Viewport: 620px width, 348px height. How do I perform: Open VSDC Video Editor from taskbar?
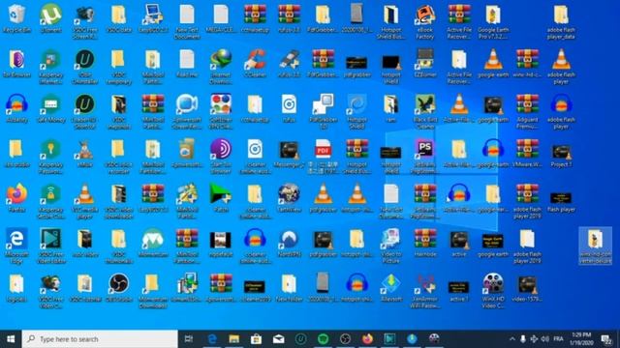click(x=389, y=339)
